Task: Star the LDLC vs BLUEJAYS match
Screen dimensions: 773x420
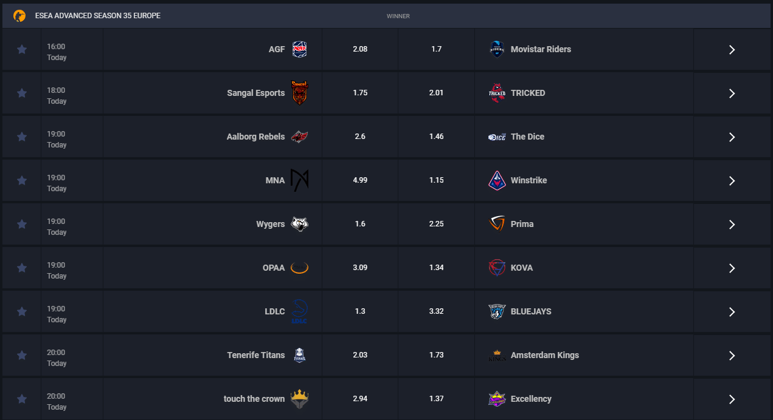Action: point(22,312)
